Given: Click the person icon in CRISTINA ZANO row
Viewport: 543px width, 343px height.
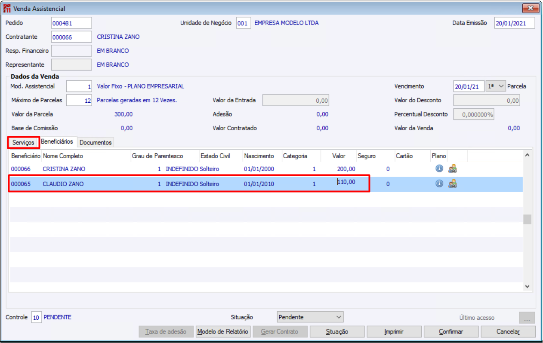Looking at the screenshot, I should click(x=452, y=168).
